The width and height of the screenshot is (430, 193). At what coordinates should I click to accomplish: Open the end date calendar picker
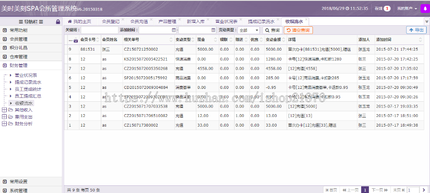tap(213, 30)
